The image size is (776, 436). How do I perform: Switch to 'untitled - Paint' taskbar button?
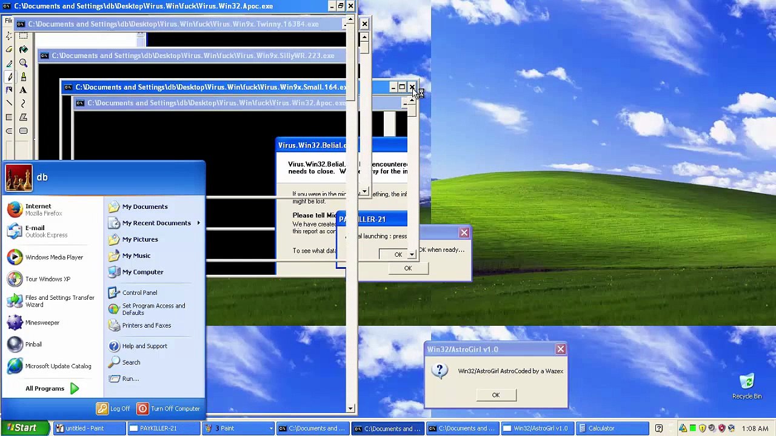pos(89,429)
